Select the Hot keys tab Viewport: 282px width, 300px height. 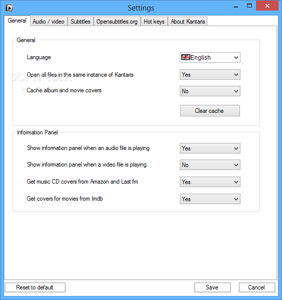pyautogui.click(x=154, y=22)
